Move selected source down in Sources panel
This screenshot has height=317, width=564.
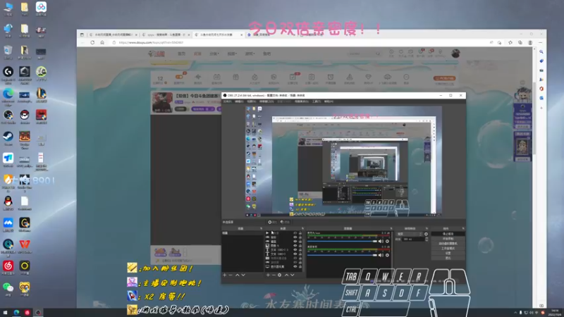coord(292,275)
